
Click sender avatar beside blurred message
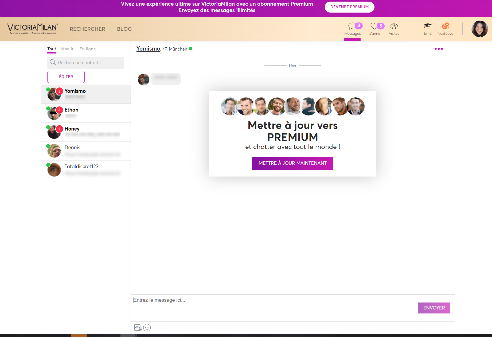click(143, 79)
